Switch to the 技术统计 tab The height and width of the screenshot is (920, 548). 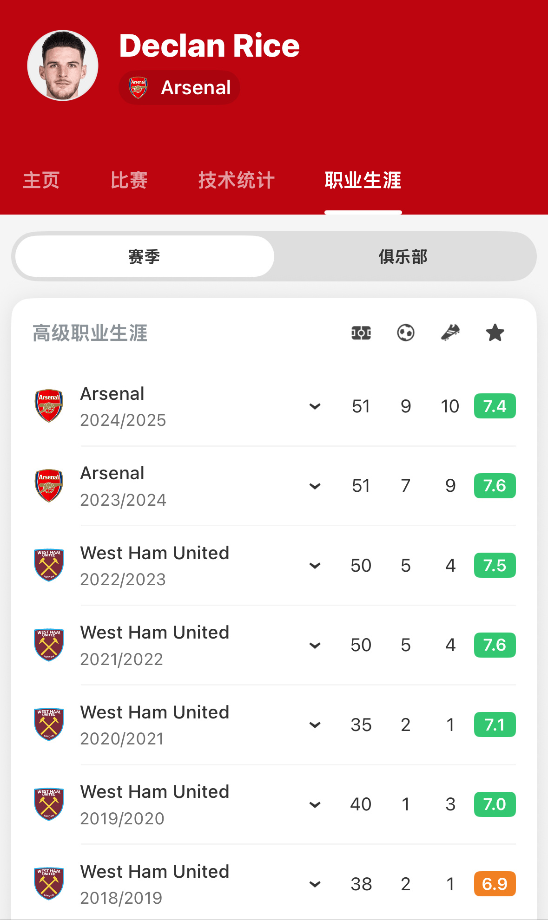pyautogui.click(x=237, y=180)
